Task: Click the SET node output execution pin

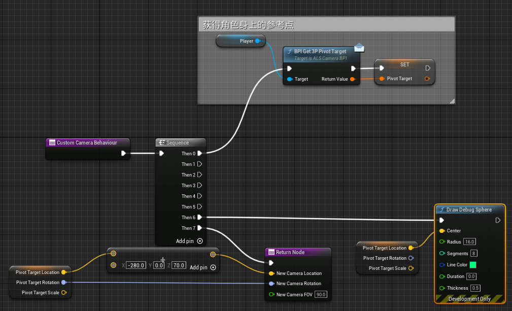Action: [428, 68]
